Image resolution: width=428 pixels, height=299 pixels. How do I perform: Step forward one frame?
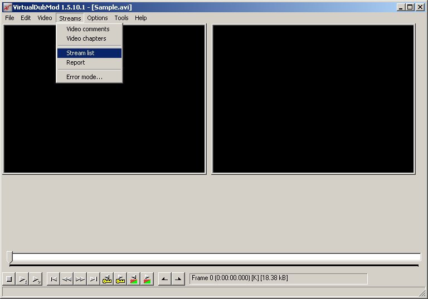click(80, 279)
